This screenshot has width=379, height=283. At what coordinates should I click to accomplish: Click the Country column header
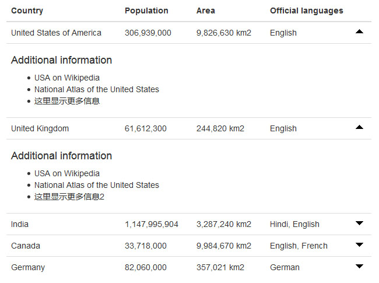click(x=27, y=11)
